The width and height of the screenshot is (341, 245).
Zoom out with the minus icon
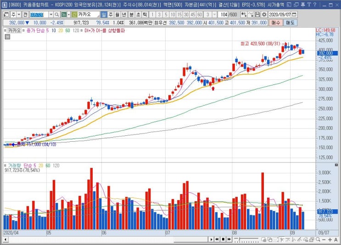coord(324,239)
